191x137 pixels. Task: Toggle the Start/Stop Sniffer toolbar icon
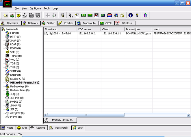[x=12, y=16]
